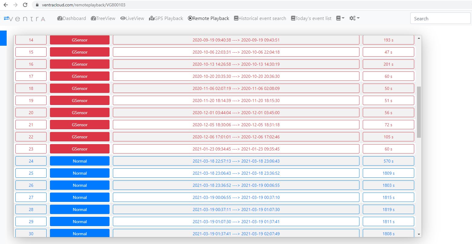The height and width of the screenshot is (244, 472).
Task: Click the blue sidebar tab on left edge
Action: (x=3, y=38)
